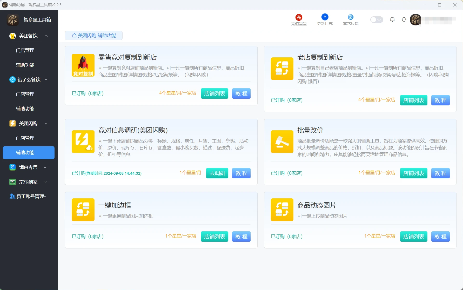The image size is (463, 290).
Task: Open 店铺列表 for 商品动态图片
Action: pos(414,237)
